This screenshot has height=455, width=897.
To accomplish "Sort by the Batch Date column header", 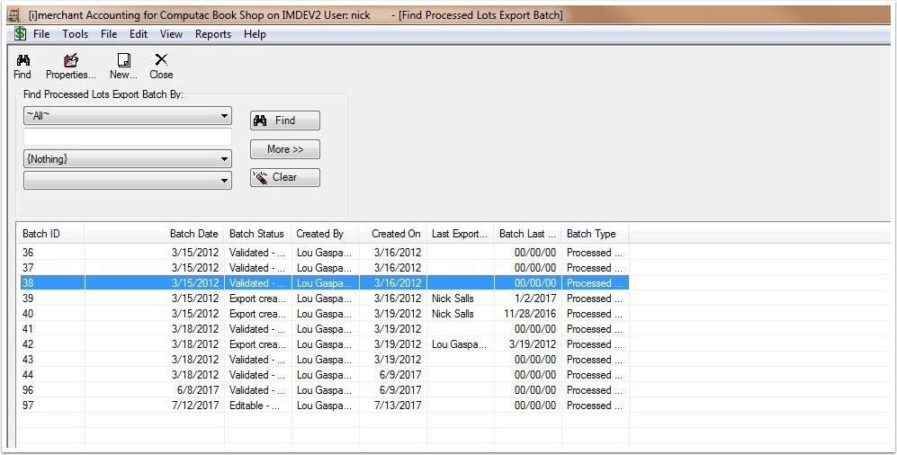I will click(x=154, y=234).
